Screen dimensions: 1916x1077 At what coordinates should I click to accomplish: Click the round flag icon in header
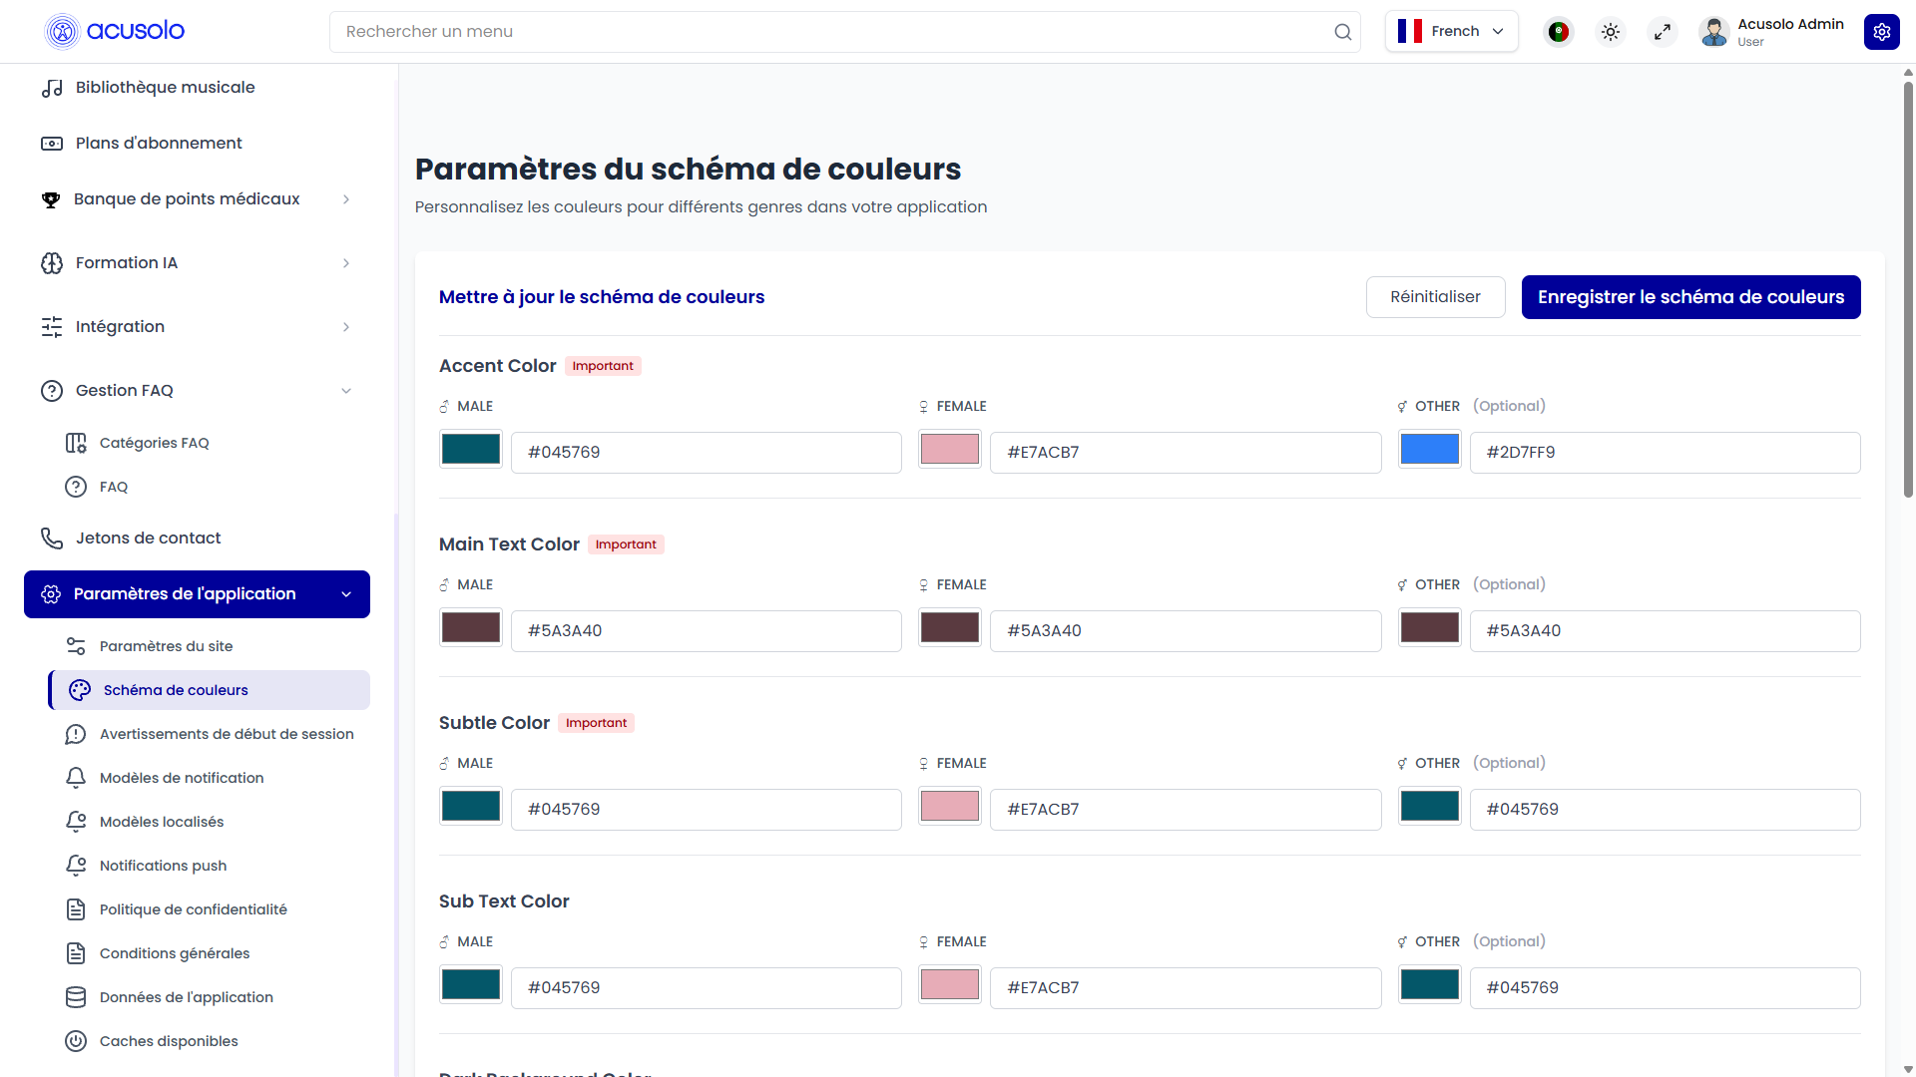click(1559, 32)
